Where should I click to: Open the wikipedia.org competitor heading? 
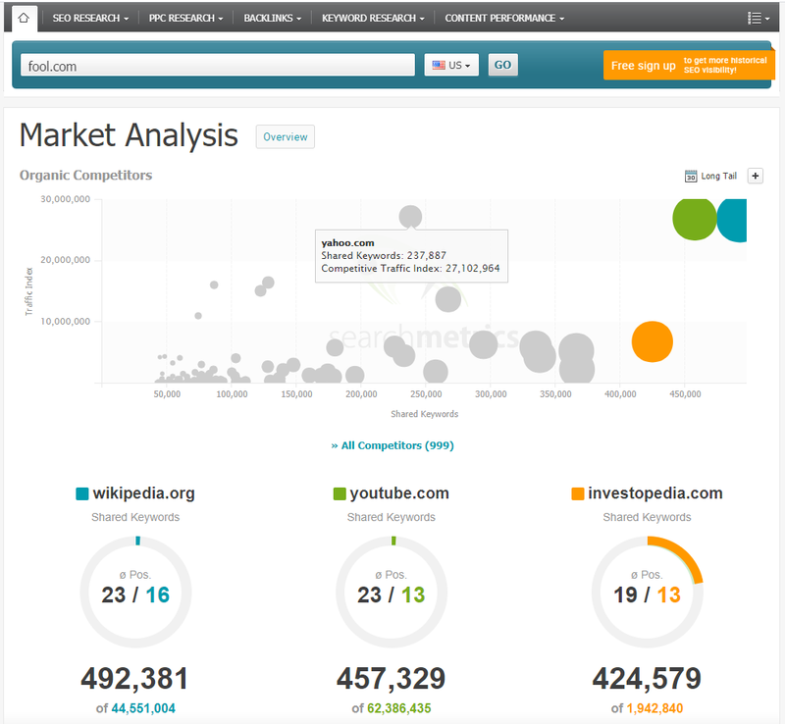143,493
